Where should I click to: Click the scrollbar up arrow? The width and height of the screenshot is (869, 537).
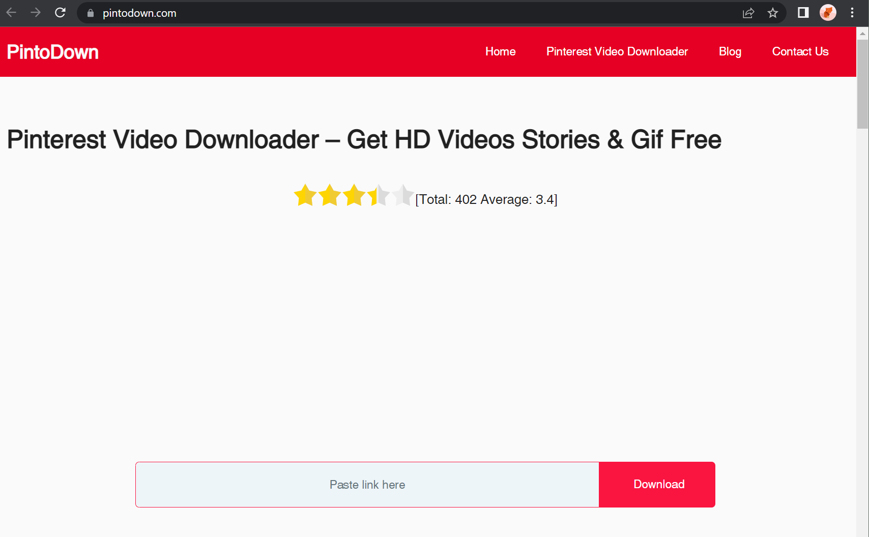862,34
